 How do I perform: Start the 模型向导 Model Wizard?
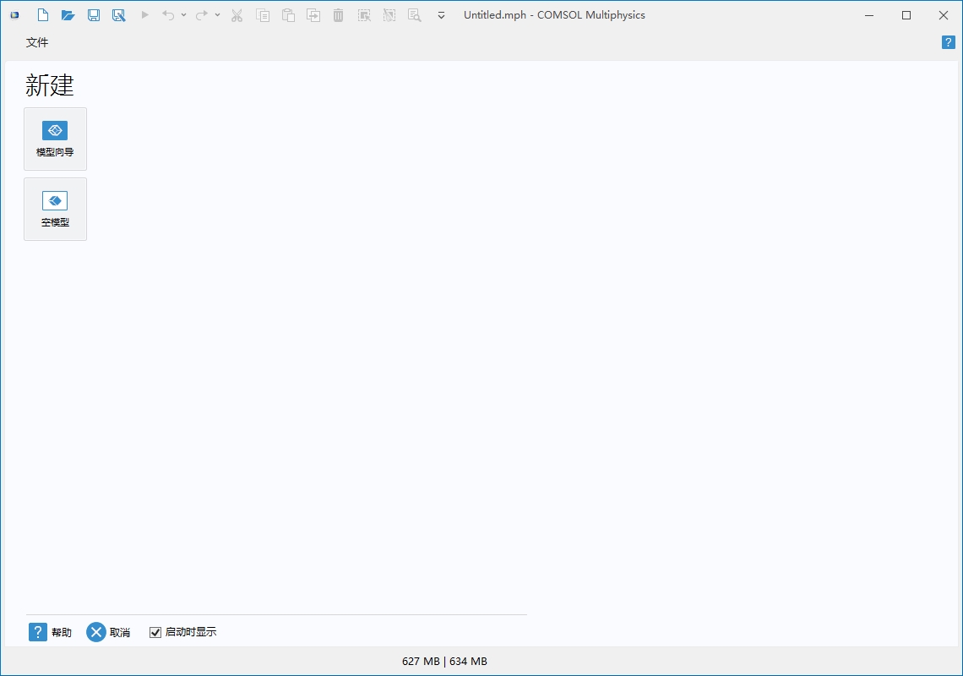click(55, 139)
